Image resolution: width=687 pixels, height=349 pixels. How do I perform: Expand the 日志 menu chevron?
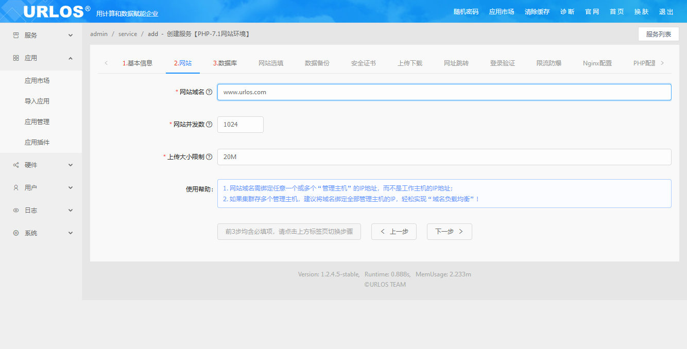pyautogui.click(x=71, y=211)
